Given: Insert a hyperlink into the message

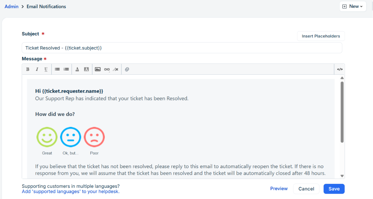Looking at the screenshot, I should coord(107,70).
